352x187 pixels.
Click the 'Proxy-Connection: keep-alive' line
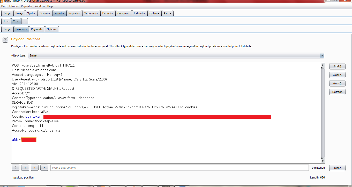(x=35, y=121)
